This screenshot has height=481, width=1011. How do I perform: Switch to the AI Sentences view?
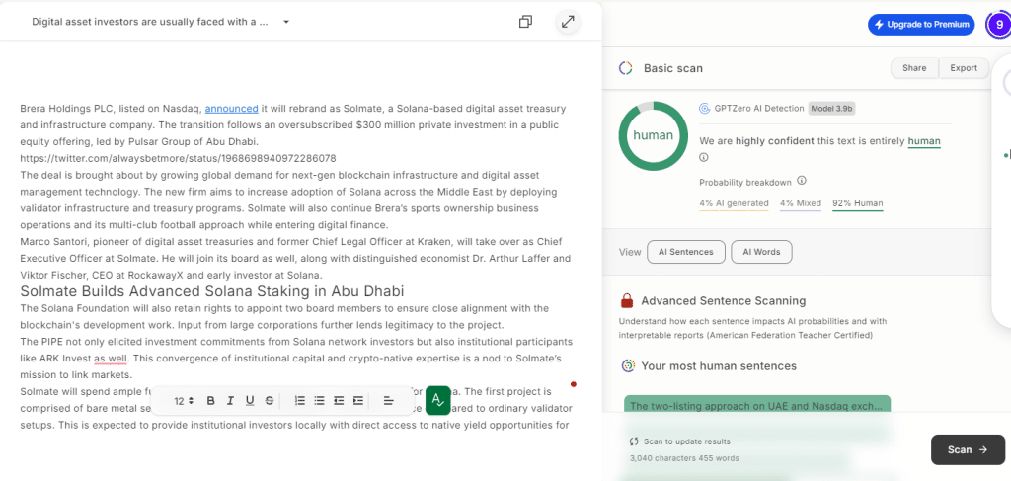point(685,252)
